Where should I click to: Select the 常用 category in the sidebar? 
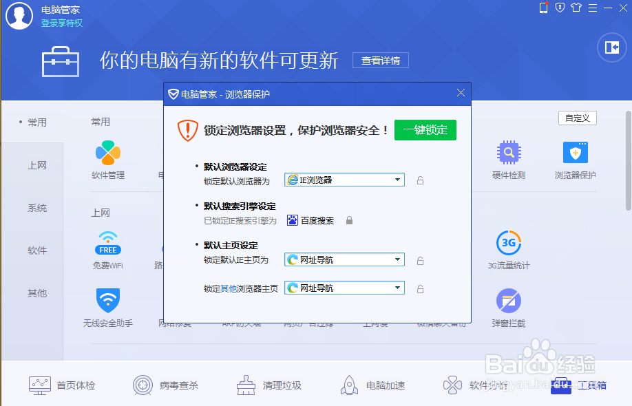pyautogui.click(x=37, y=122)
